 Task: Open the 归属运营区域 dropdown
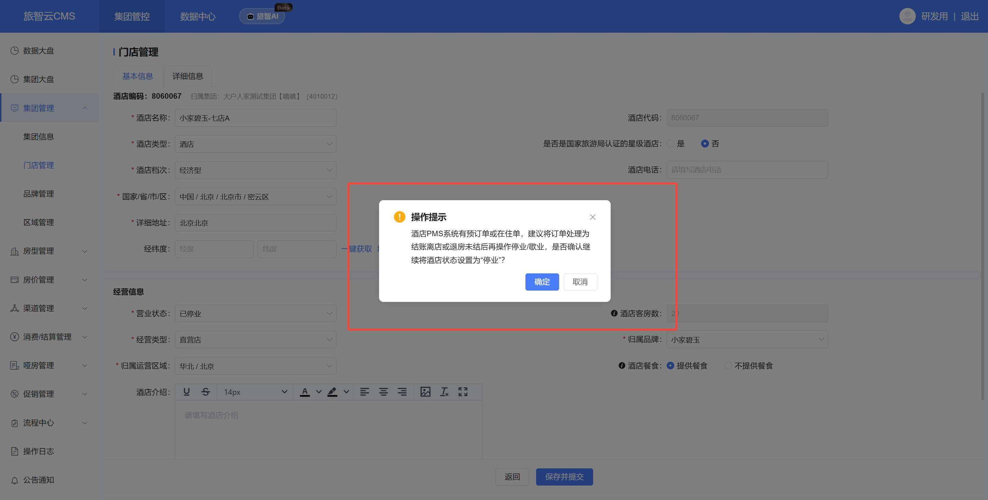(x=255, y=366)
